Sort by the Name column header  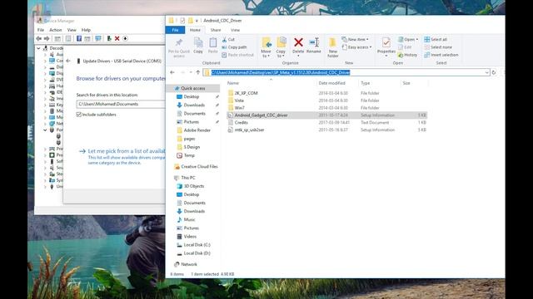(x=233, y=83)
